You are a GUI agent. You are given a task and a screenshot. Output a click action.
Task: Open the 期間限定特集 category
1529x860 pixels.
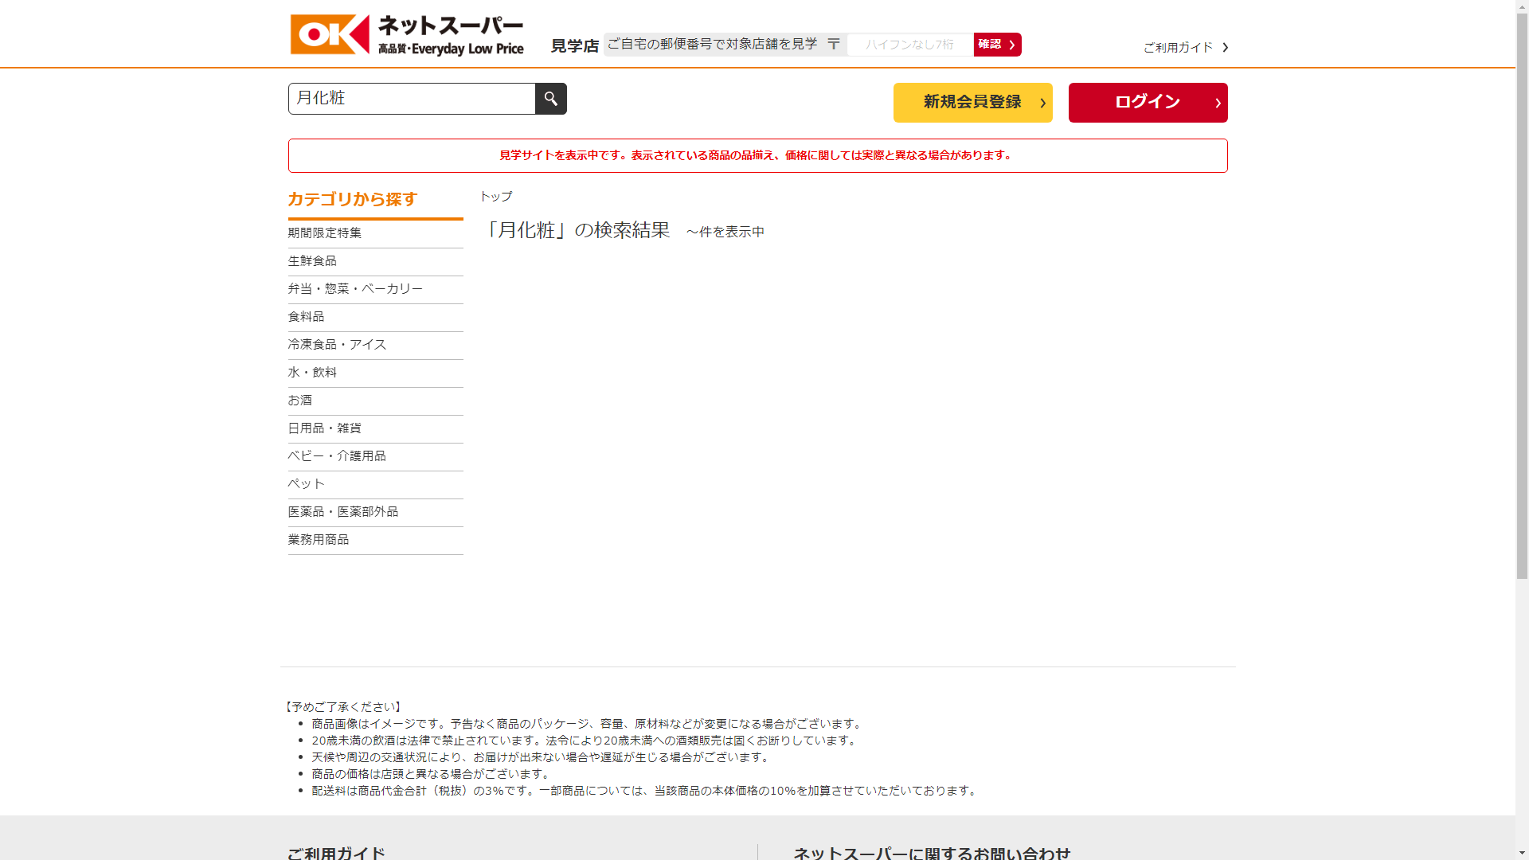(325, 233)
